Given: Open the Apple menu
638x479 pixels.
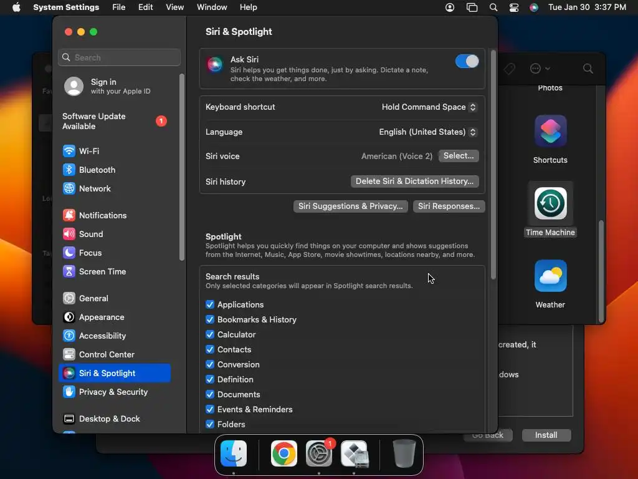Looking at the screenshot, I should pyautogui.click(x=16, y=7).
